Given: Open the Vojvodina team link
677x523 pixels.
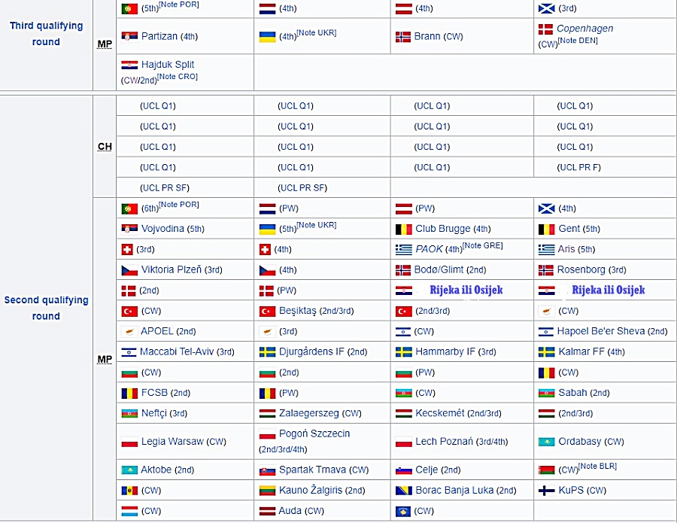Looking at the screenshot, I should coord(162,229).
